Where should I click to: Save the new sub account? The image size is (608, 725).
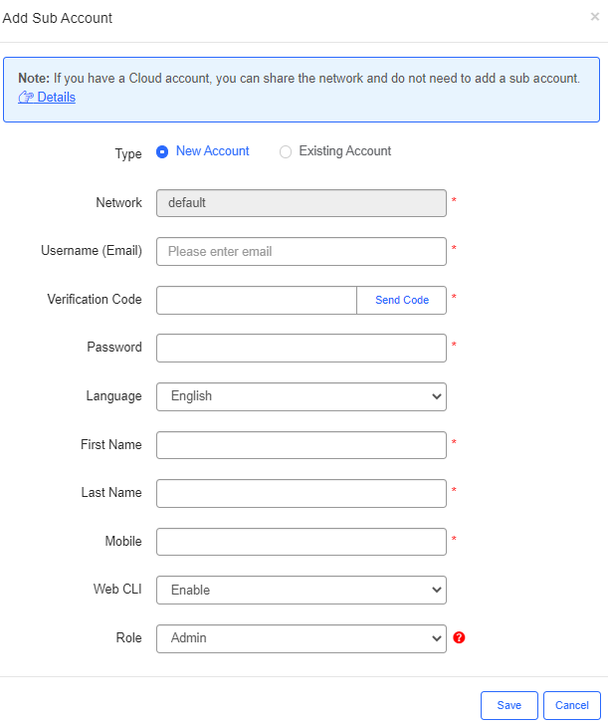(x=508, y=705)
